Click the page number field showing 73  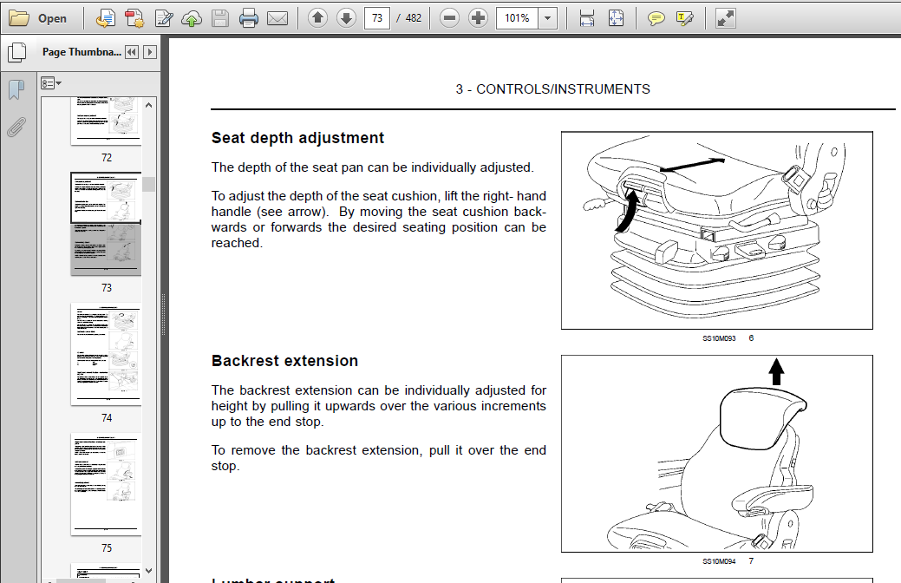pos(377,18)
